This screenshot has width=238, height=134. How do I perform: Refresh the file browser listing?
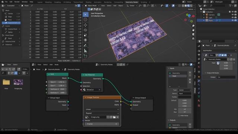coord(13,69)
